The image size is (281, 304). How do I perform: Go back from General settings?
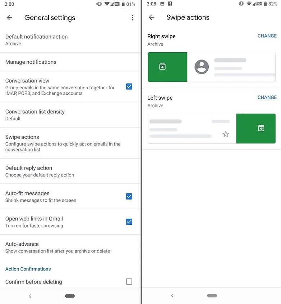[9, 18]
